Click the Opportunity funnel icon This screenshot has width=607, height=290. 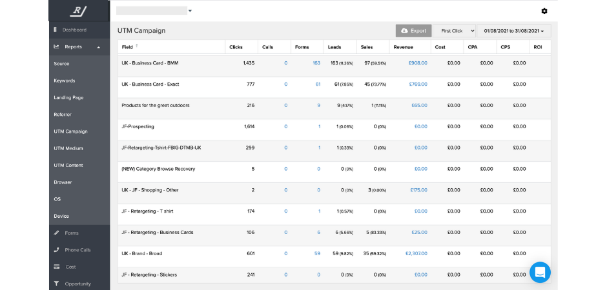point(56,284)
